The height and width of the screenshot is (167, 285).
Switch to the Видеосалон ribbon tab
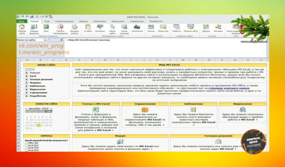(118, 21)
